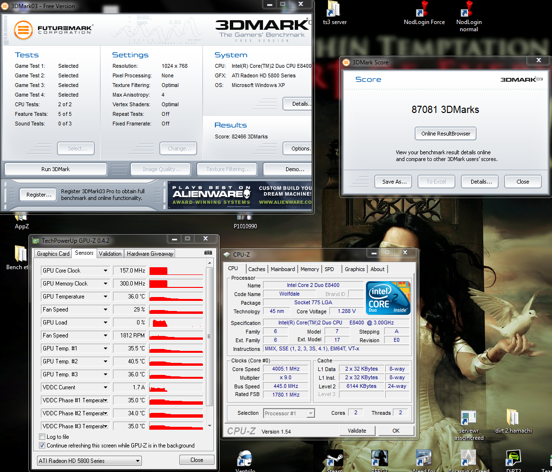The image size is (552, 472).
Task: Open the ts3 server desktop shortcut
Action: coord(334,13)
